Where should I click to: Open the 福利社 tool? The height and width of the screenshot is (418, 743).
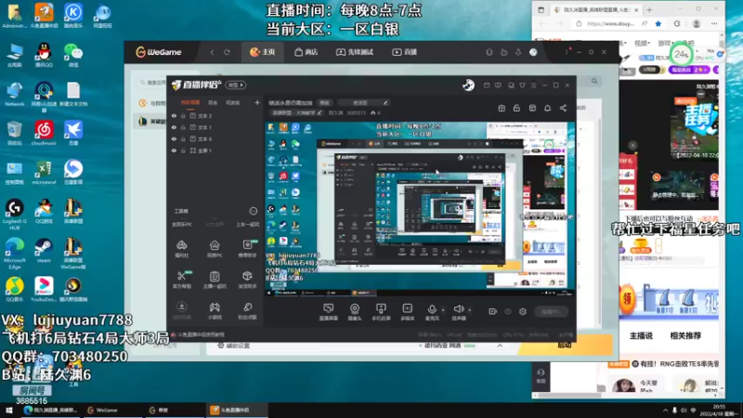pyautogui.click(x=181, y=248)
